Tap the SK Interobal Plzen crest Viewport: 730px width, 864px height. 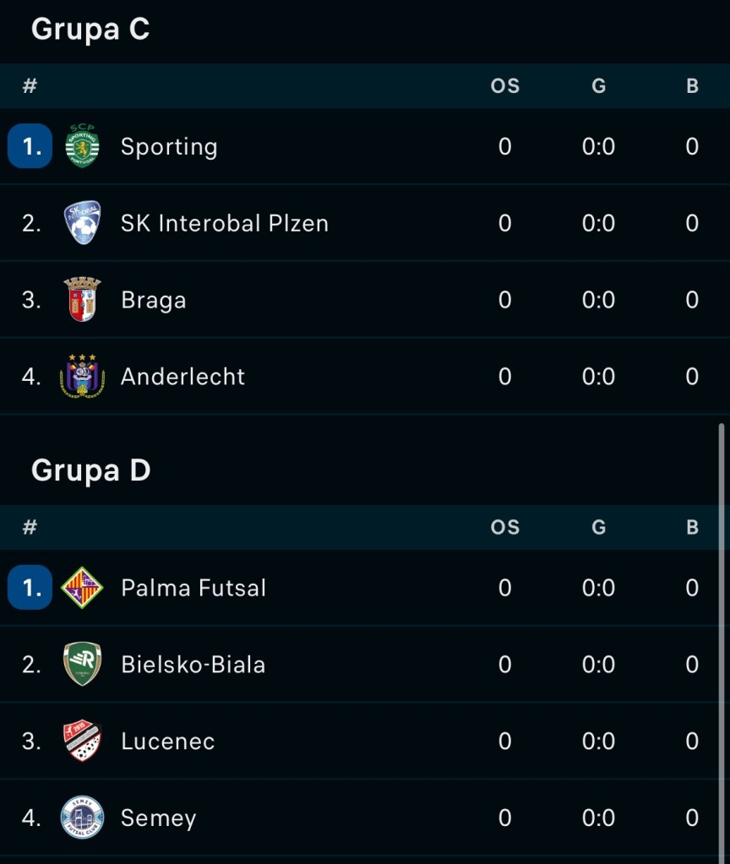tap(82, 223)
